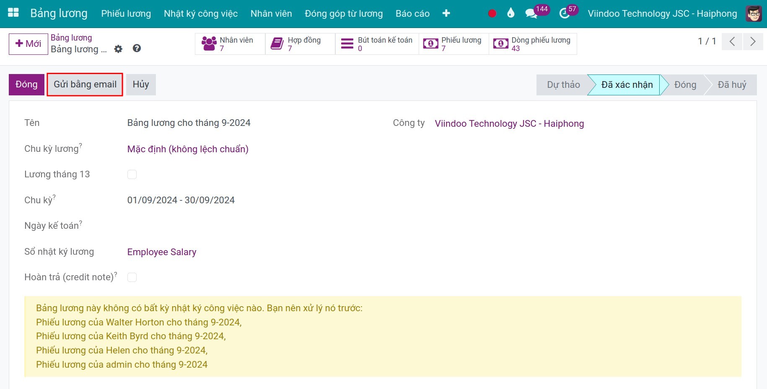The image size is (767, 389).
Task: Select the Đã huỷ status stage
Action: 732,85
